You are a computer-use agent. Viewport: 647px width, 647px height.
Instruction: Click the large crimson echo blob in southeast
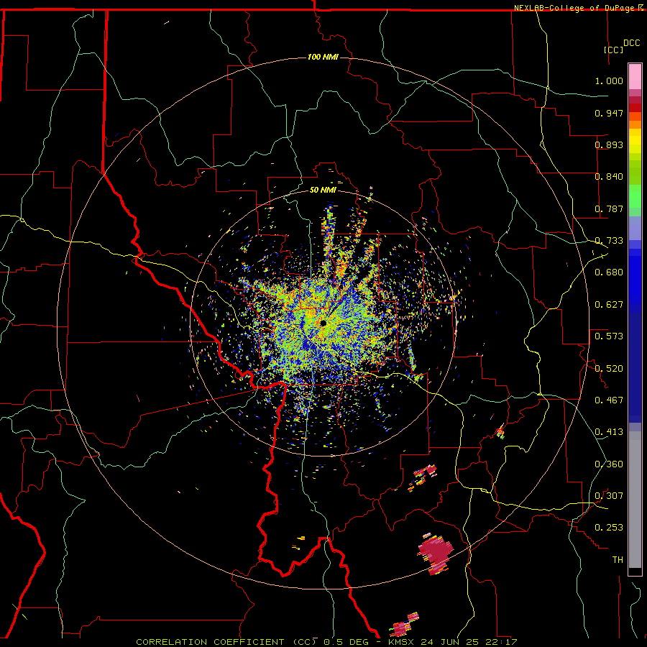tap(436, 553)
